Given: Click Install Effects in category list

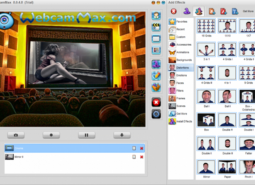Looking at the screenshot, I should tap(181, 121).
